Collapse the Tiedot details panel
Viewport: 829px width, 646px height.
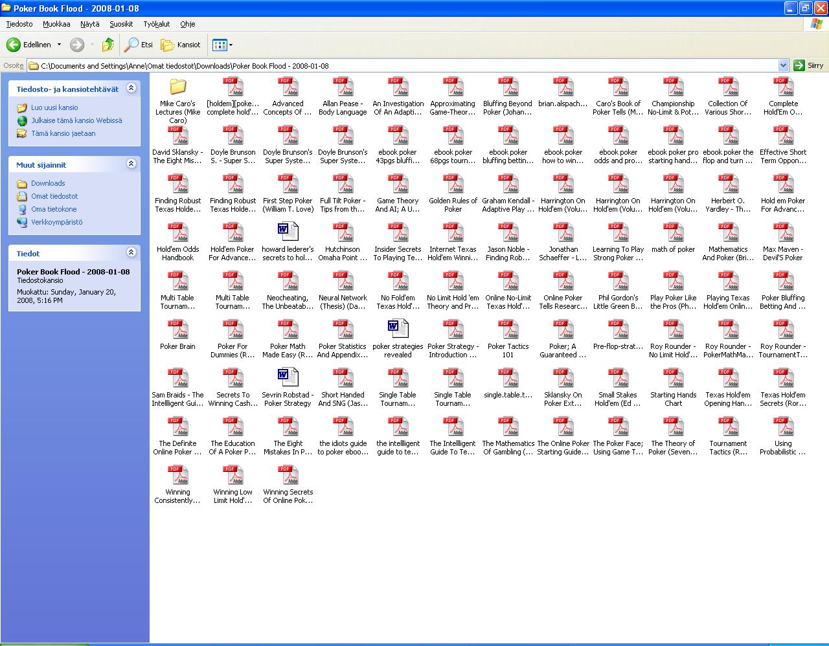point(131,252)
